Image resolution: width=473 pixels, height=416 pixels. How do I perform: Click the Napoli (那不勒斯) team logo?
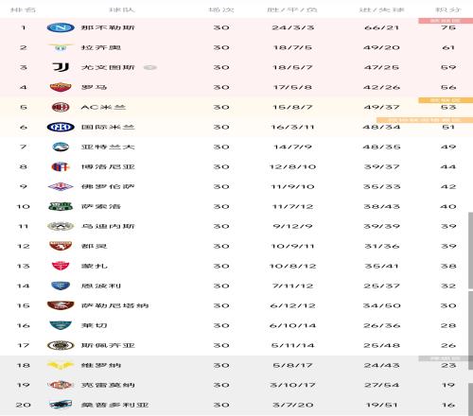click(x=61, y=27)
